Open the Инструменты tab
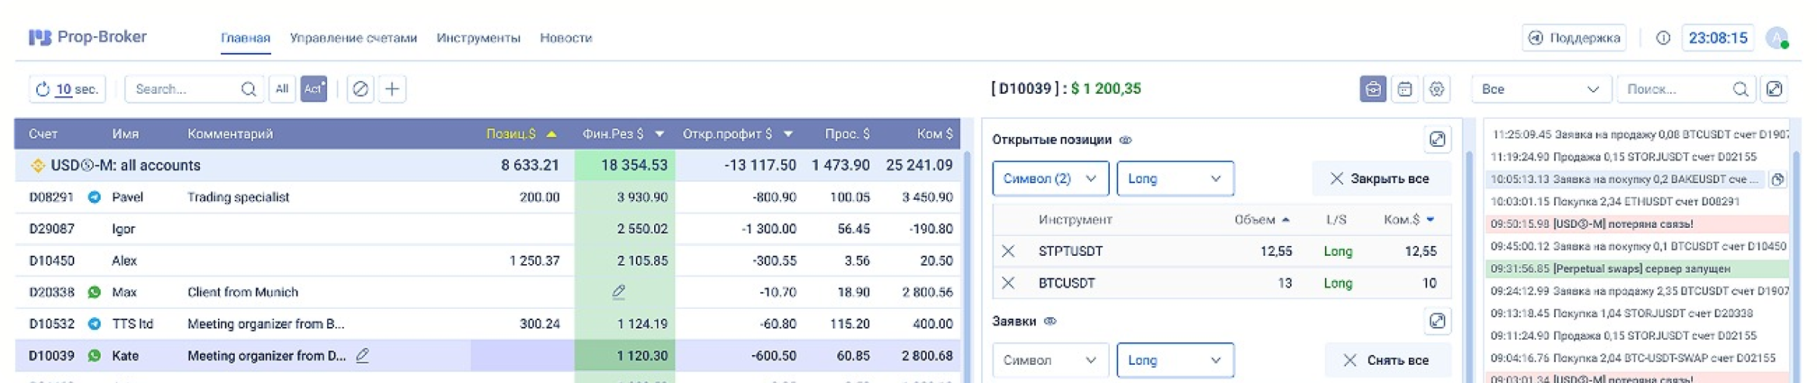 (478, 38)
